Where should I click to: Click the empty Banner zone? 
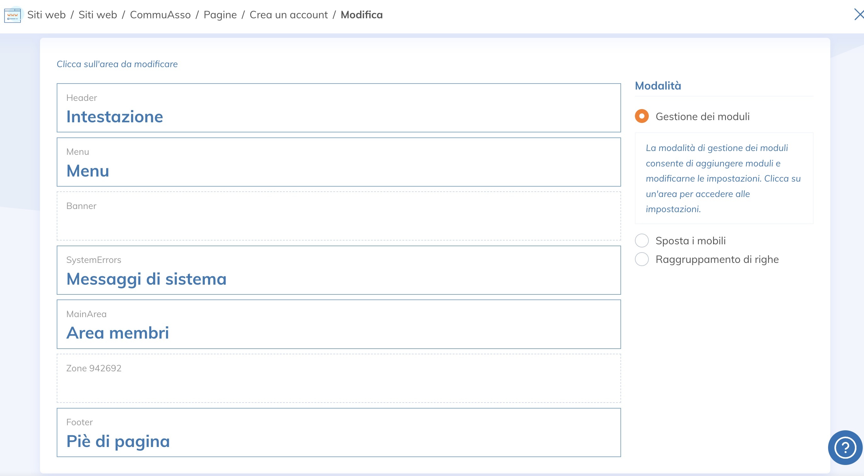(338, 216)
